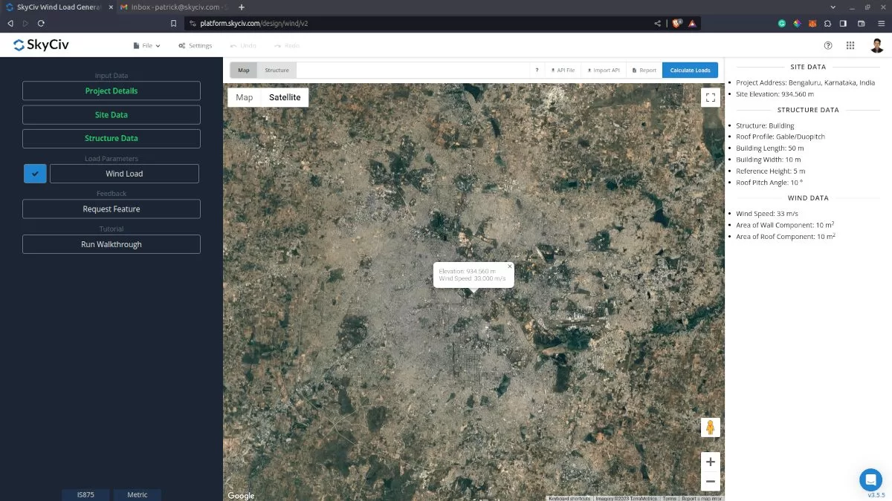The image size is (892, 501).
Task: Click the help question mark icon in header
Action: point(828,45)
